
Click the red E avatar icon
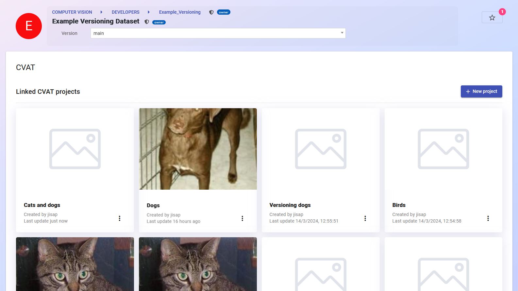(29, 26)
